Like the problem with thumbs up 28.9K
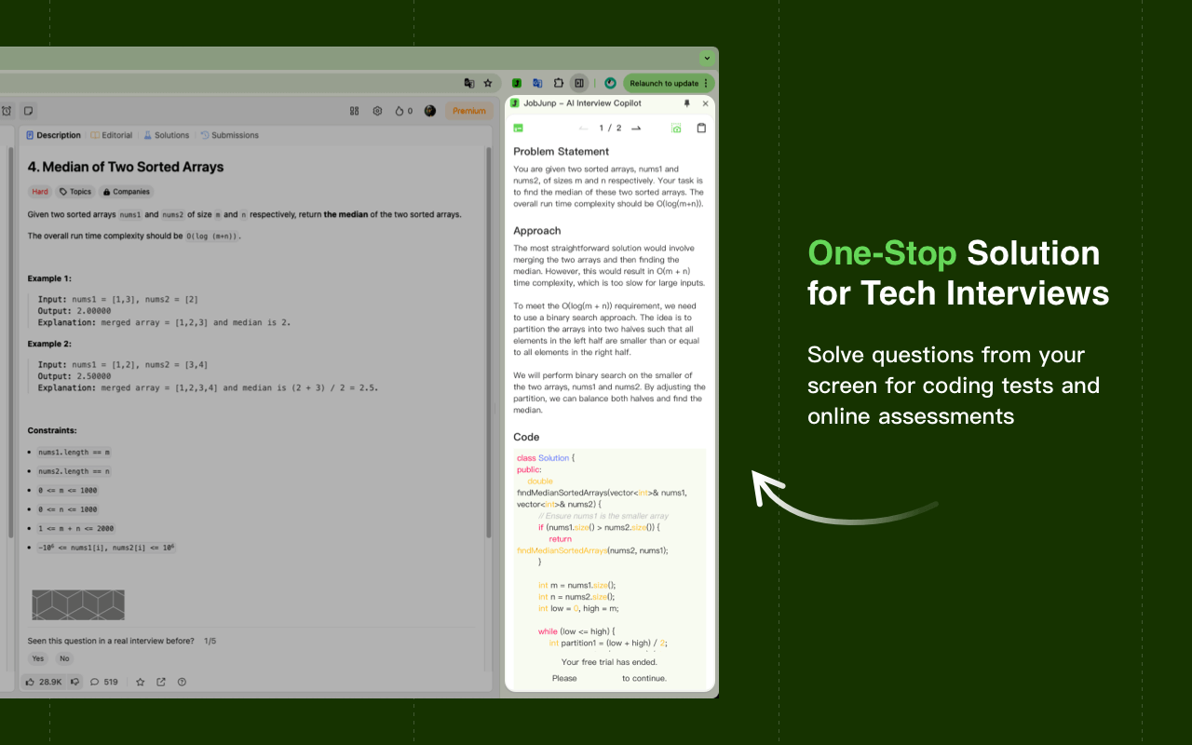Viewport: 1192px width, 745px height. tap(44, 682)
